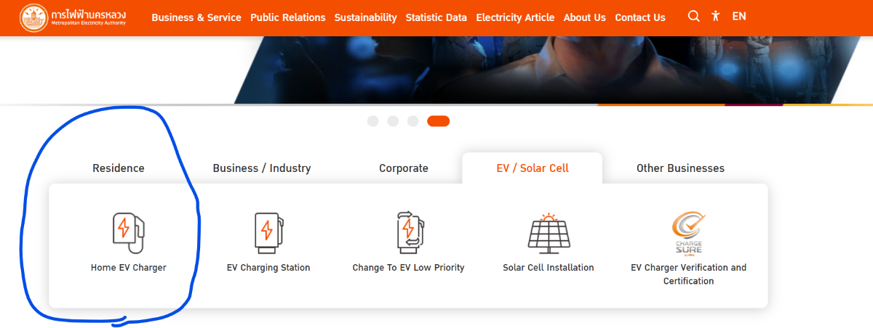
Task: Switch to the Residence tab
Action: [x=119, y=168]
